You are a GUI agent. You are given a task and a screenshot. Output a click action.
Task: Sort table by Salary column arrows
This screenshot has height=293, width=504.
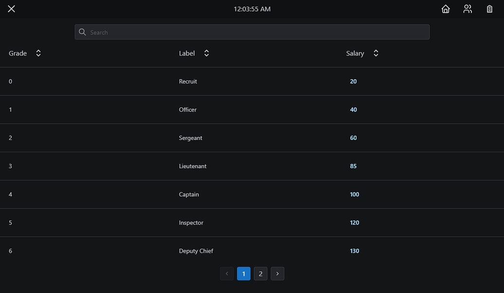click(376, 53)
